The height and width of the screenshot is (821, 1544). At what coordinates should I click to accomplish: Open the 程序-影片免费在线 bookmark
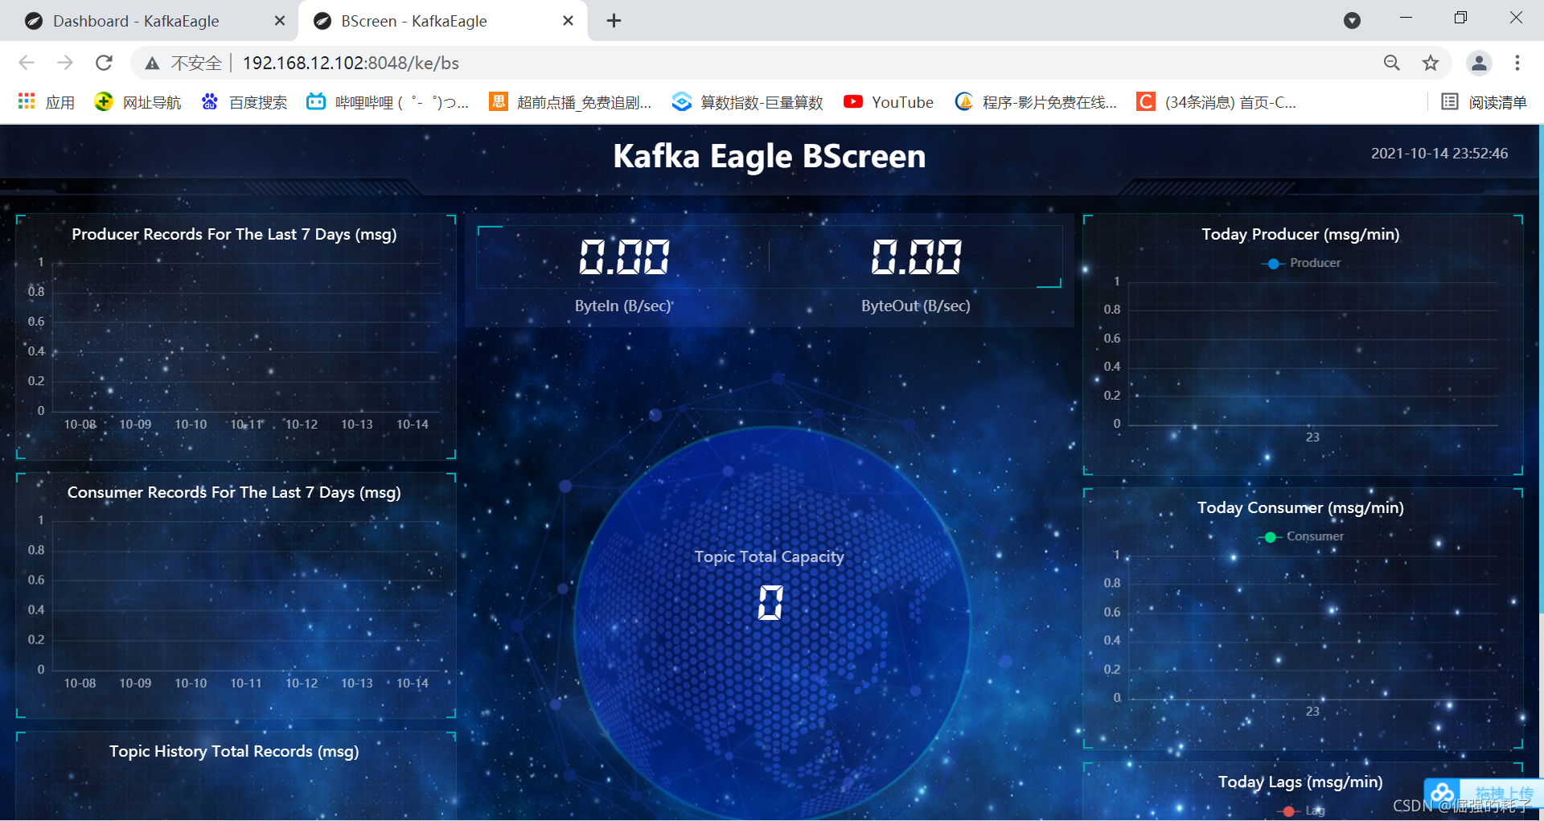point(1036,102)
